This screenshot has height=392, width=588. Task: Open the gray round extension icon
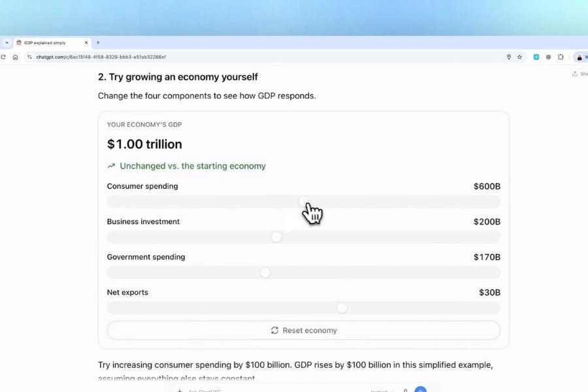coord(548,57)
